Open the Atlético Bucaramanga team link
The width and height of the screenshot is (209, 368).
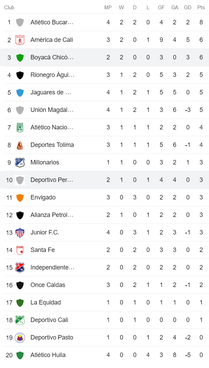(52, 22)
